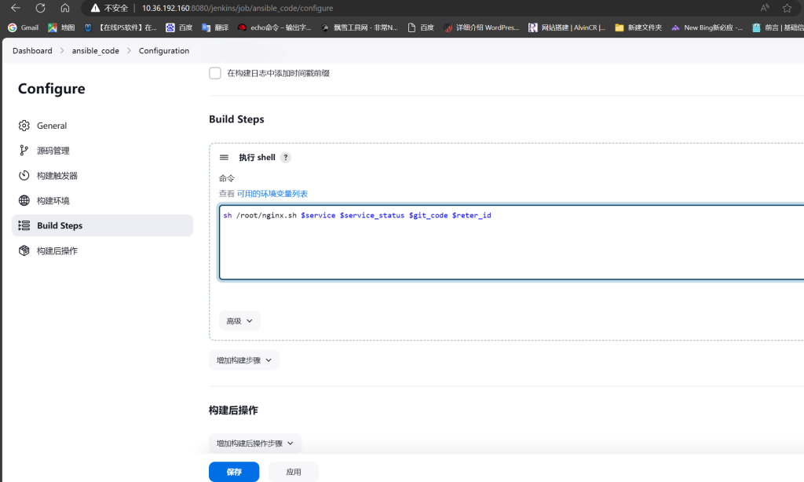Click the Build Steps section heading
804x482 pixels.
tap(236, 119)
